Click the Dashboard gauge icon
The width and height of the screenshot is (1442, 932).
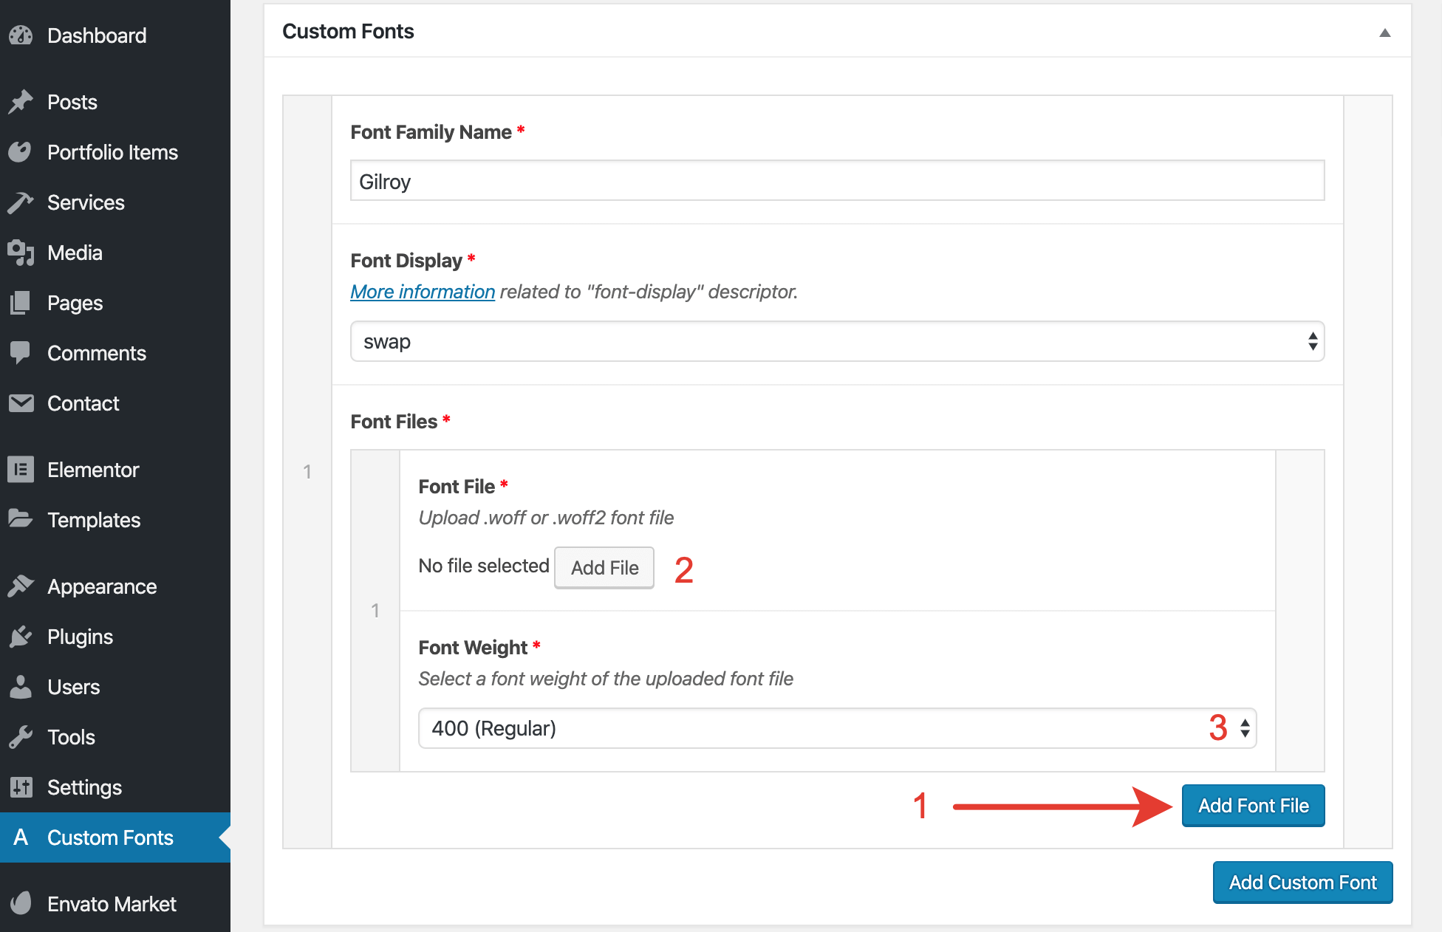pos(21,35)
